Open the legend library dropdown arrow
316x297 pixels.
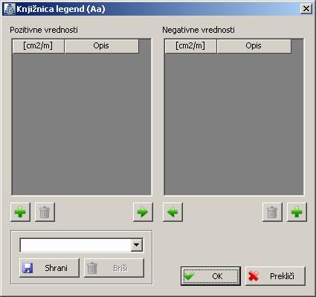tap(136, 245)
